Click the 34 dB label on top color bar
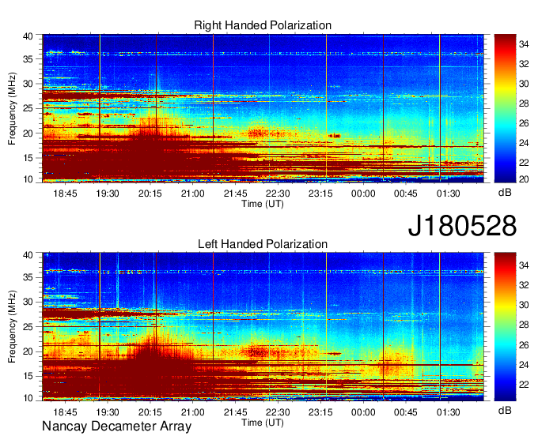Image resolution: width=538 pixels, height=436 pixels. click(524, 44)
